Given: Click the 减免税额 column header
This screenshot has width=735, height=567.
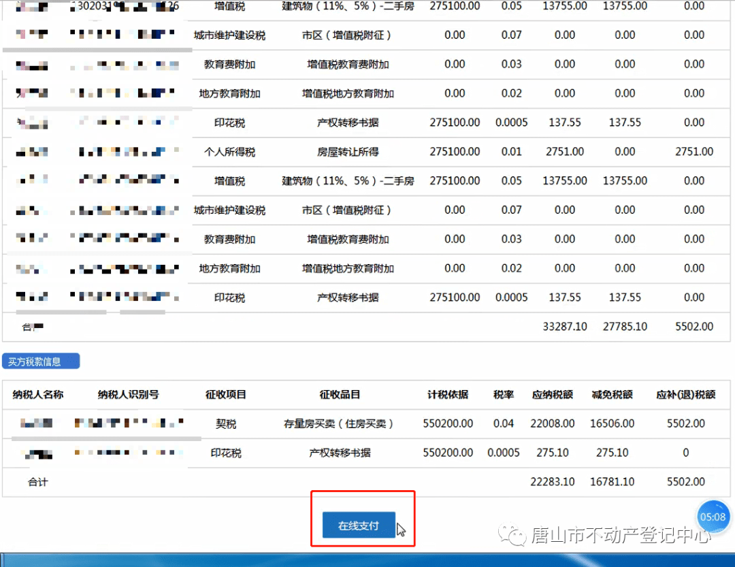Looking at the screenshot, I should click(x=612, y=395).
